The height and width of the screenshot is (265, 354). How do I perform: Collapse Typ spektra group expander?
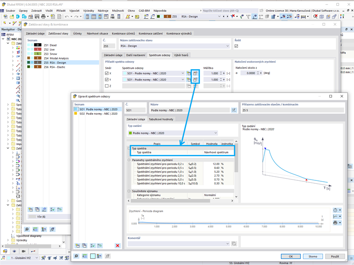click(x=129, y=148)
